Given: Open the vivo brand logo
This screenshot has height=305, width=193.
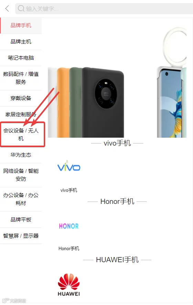Looking at the screenshot, I should [69, 166].
